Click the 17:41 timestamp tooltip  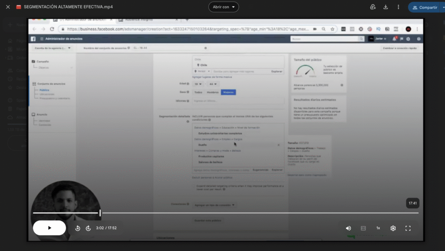tap(412, 203)
